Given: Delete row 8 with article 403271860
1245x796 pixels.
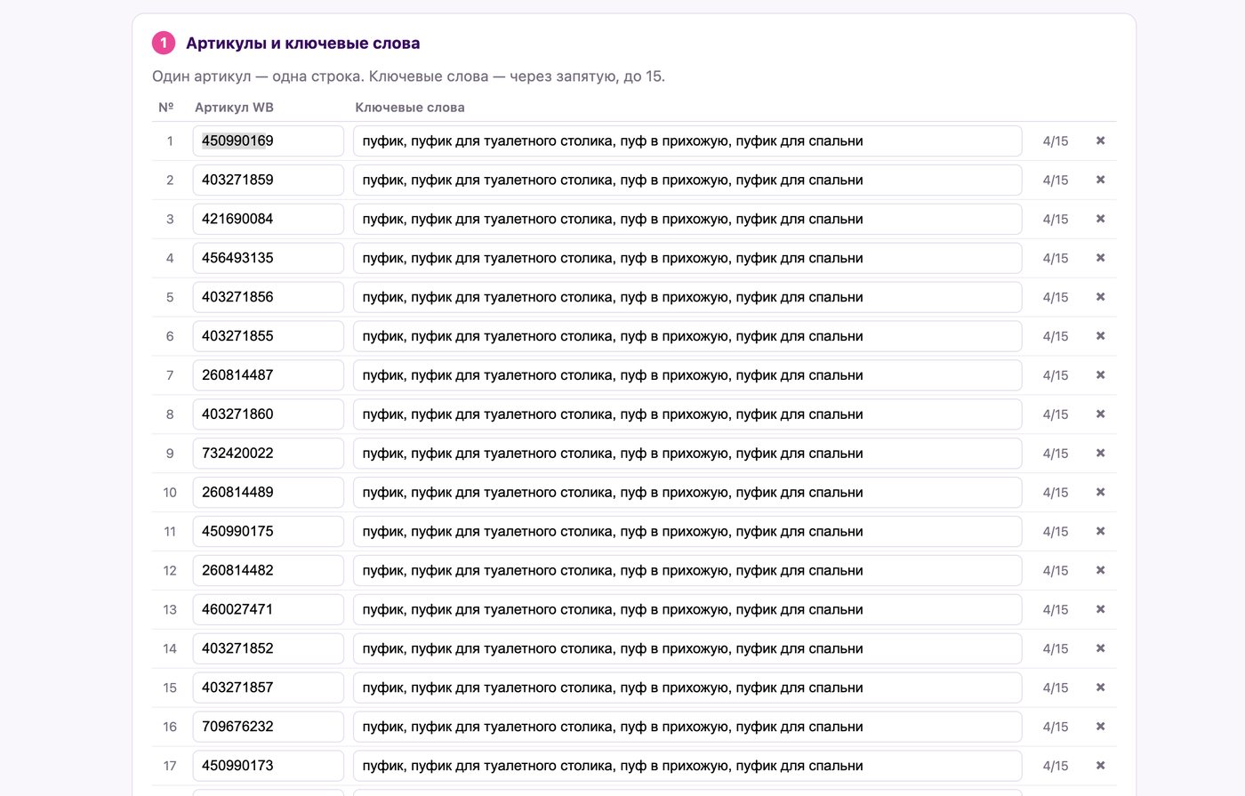Looking at the screenshot, I should pos(1100,414).
